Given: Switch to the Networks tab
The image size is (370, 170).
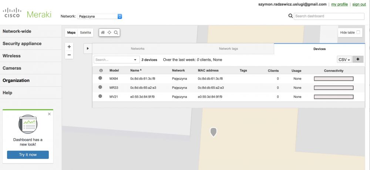Looking at the screenshot, I should coord(138,49).
